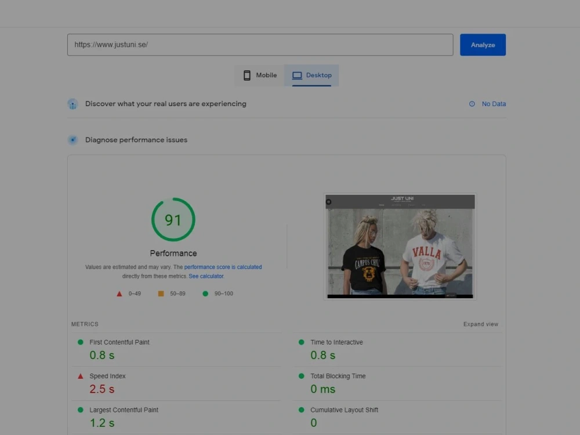Viewport: 580px width, 435px height.
Task: Click Expand view in metrics
Action: pos(480,324)
